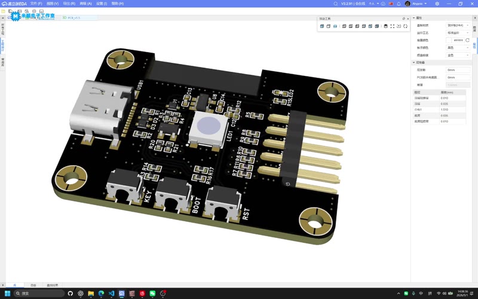Click the yellow folder icon in top toolbar

tap(3, 11)
